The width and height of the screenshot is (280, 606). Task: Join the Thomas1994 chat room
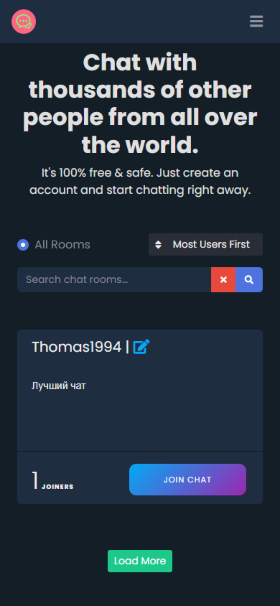click(188, 479)
